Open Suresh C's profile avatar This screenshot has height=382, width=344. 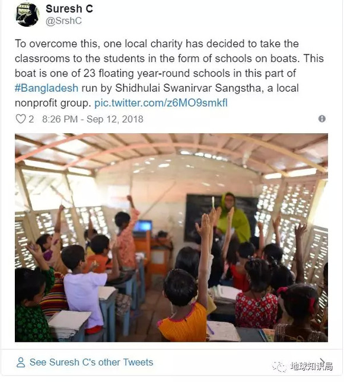27,15
